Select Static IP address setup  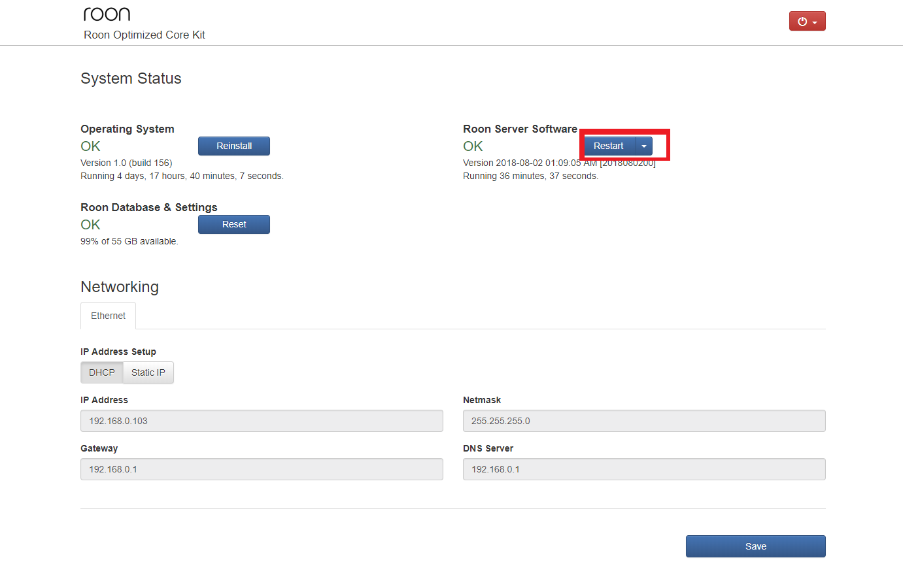tap(148, 372)
